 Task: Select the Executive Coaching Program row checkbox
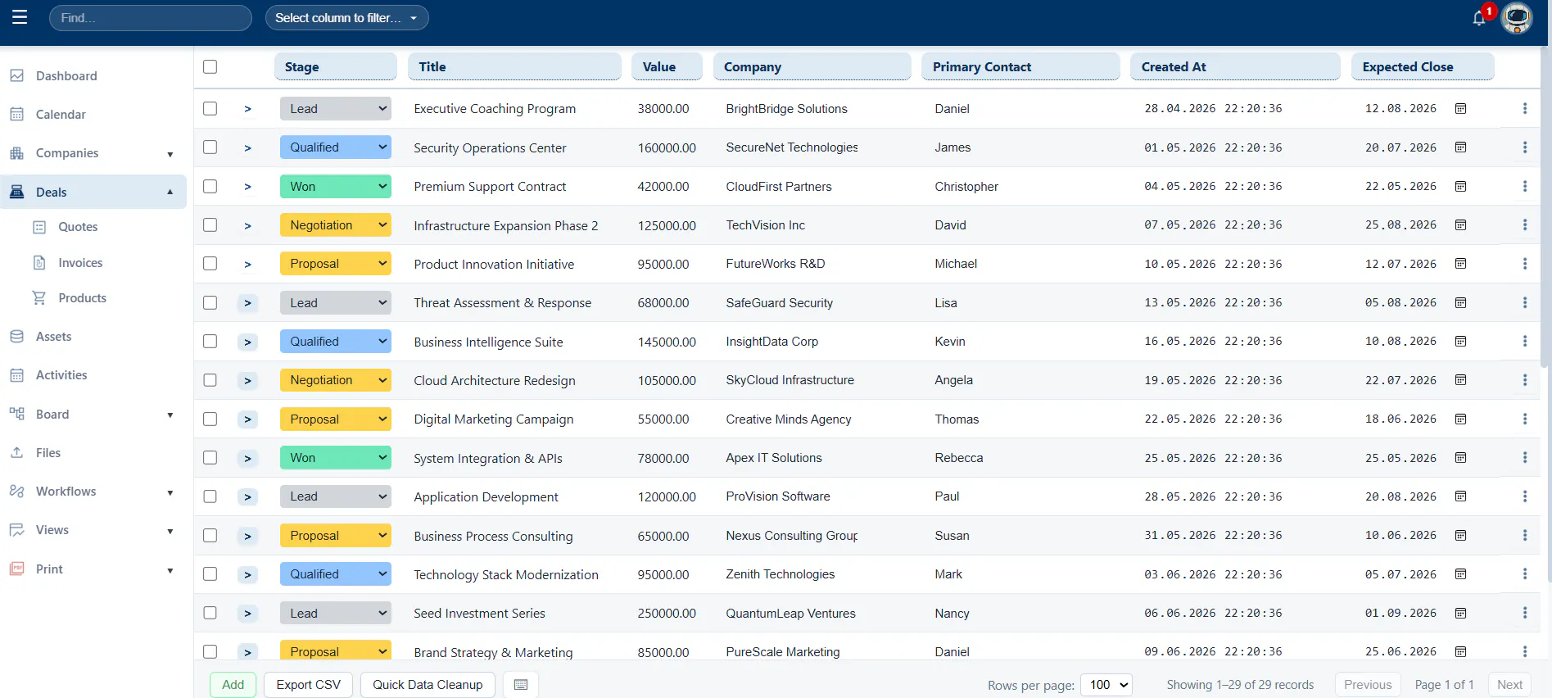coord(210,109)
